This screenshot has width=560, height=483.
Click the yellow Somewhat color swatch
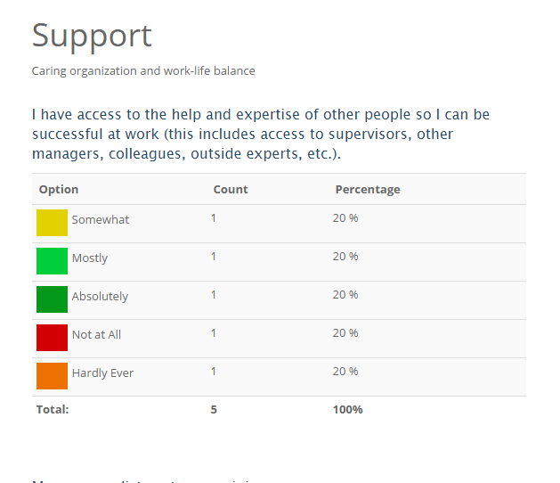[52, 223]
